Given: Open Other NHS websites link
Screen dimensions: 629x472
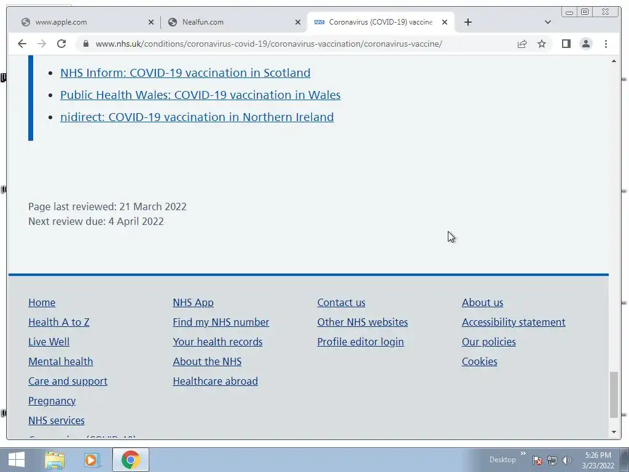Looking at the screenshot, I should click(x=362, y=322).
